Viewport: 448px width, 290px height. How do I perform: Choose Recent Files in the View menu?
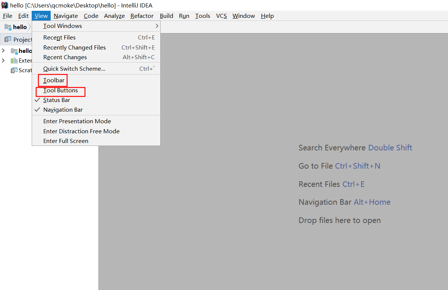click(96, 38)
